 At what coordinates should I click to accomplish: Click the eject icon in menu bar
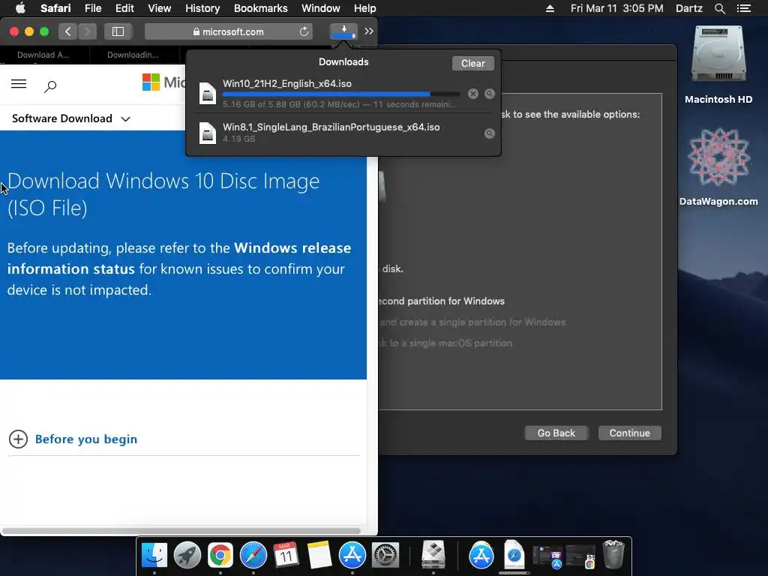tap(550, 8)
